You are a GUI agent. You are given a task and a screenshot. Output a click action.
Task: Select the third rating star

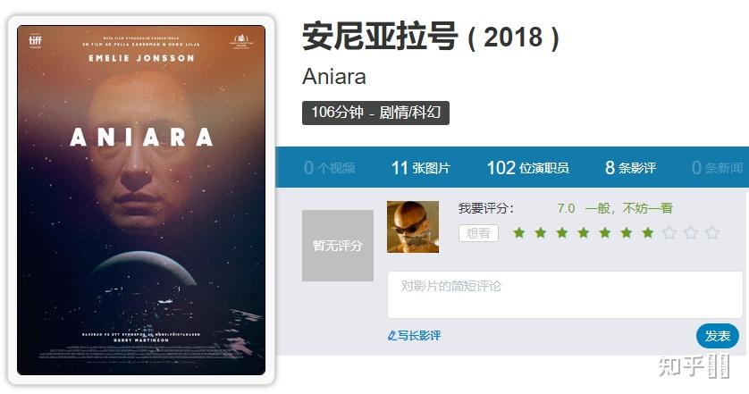[x=562, y=232]
